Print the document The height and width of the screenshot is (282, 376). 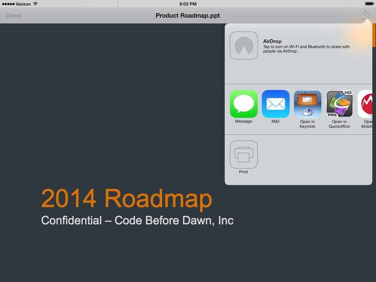[x=244, y=155]
